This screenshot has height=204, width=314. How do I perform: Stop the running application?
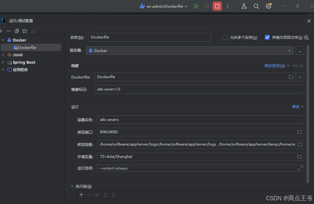coord(217,6)
